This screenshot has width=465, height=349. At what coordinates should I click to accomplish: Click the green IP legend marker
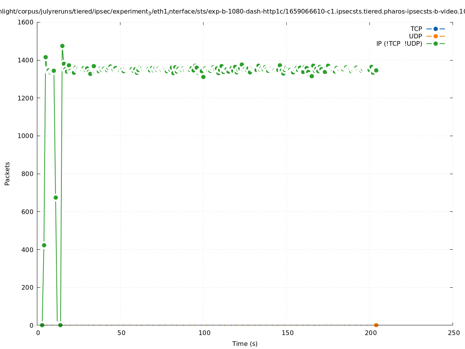pos(435,43)
